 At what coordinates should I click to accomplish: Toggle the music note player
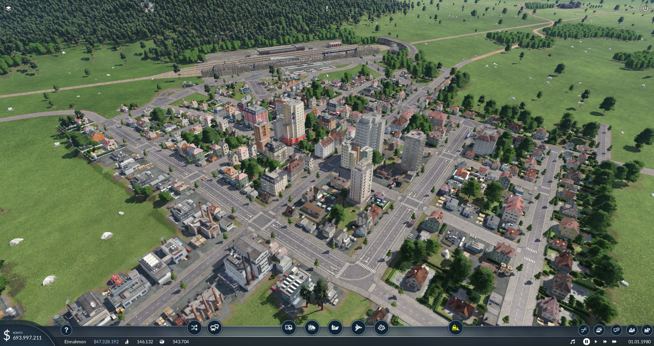[573, 342]
